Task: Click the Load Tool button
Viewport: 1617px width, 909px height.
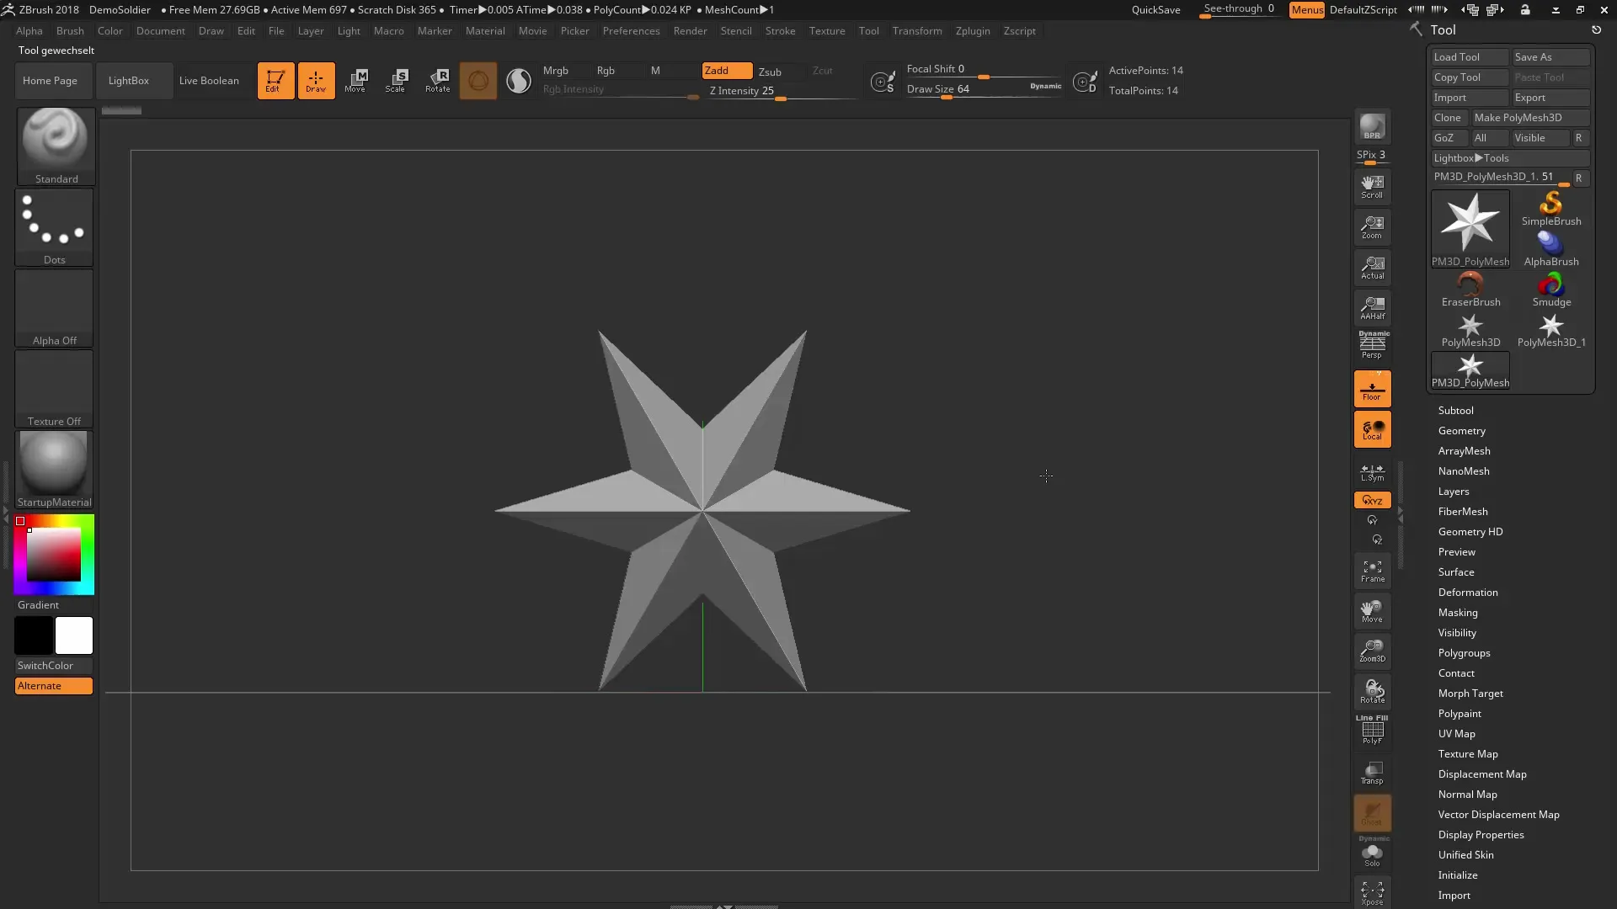Action: (1469, 57)
